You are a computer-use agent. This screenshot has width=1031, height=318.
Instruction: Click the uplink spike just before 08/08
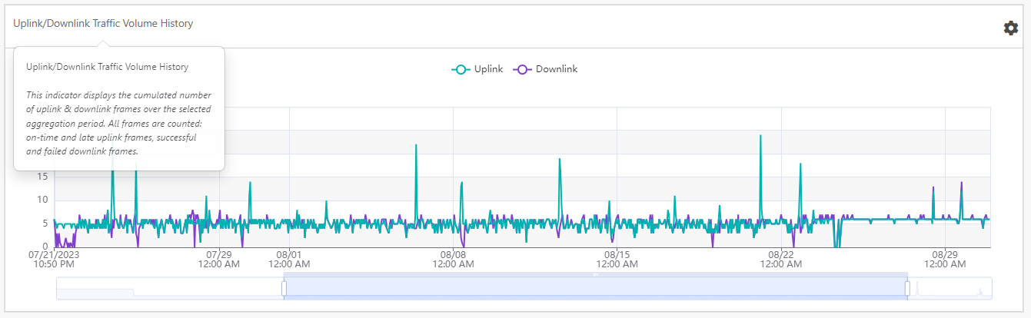pos(416,146)
